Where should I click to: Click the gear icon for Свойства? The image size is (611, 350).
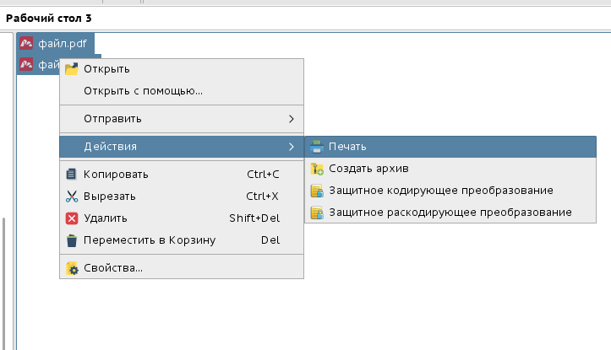[72, 269]
